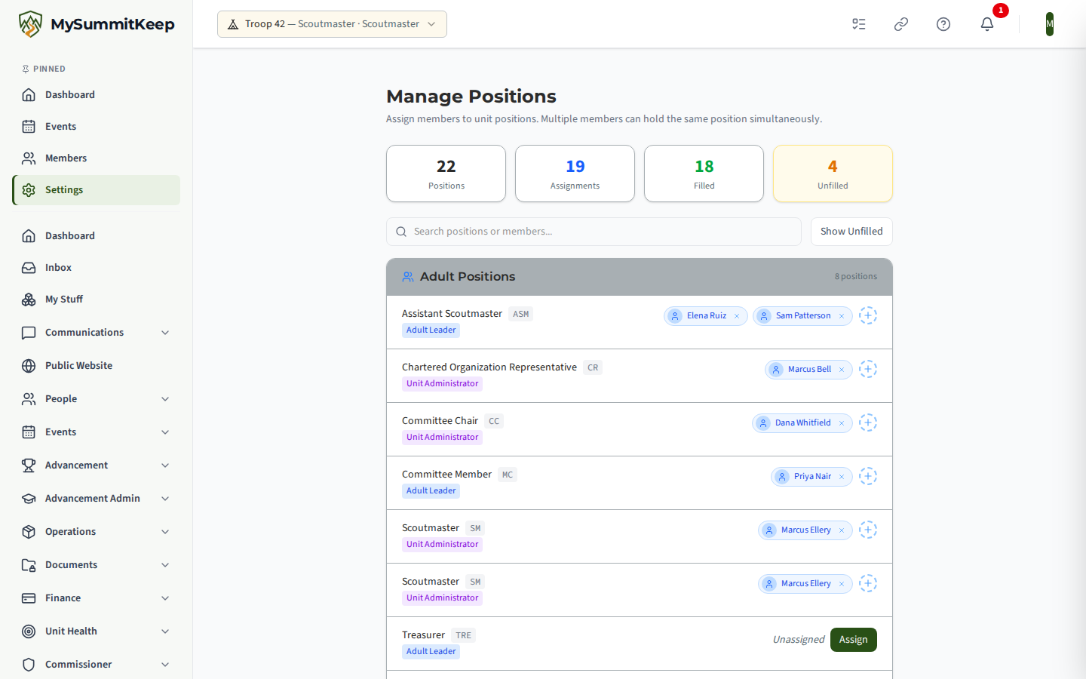Viewport: 1086px width, 679px height.
Task: Open the Inbox page
Action: (96, 268)
